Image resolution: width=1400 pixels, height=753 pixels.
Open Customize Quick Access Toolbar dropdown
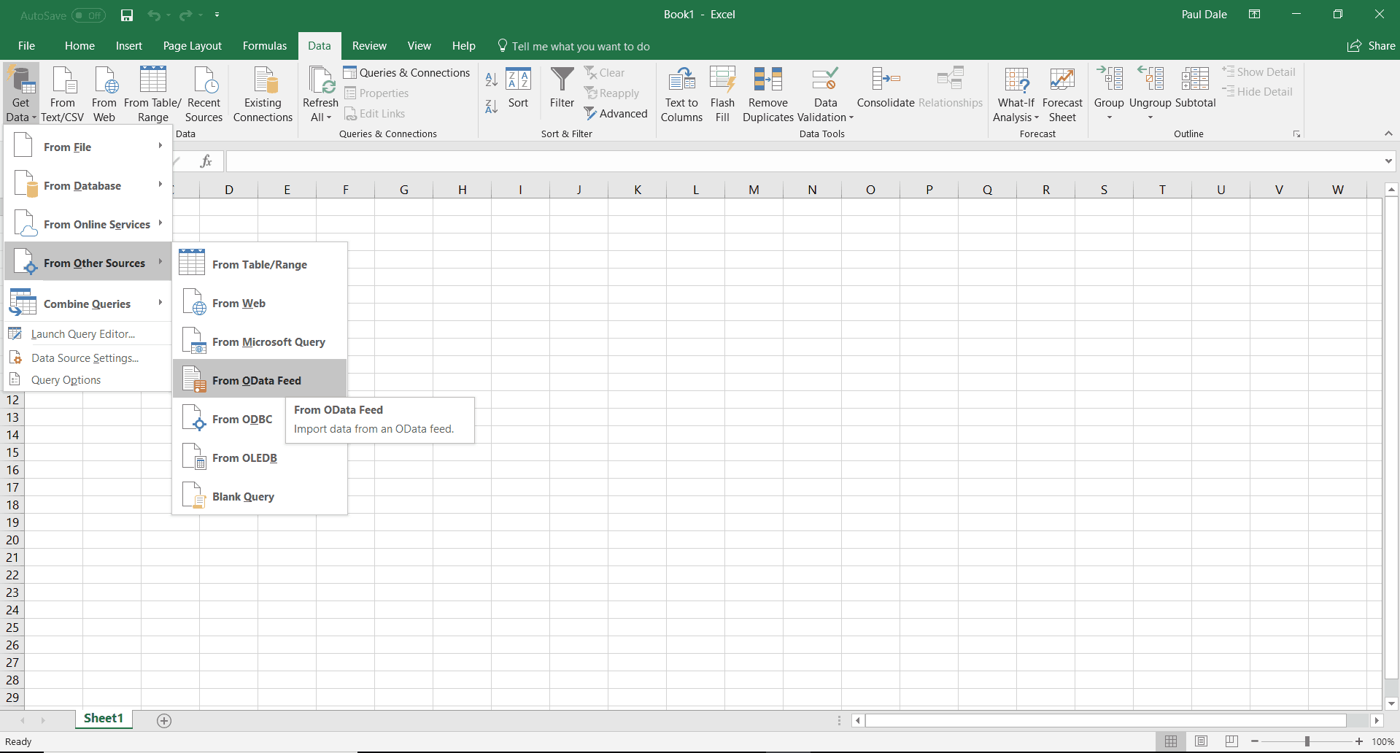click(x=217, y=15)
